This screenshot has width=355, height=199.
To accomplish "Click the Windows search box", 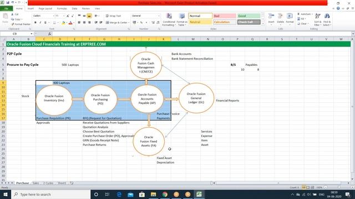I will (x=50, y=194).
